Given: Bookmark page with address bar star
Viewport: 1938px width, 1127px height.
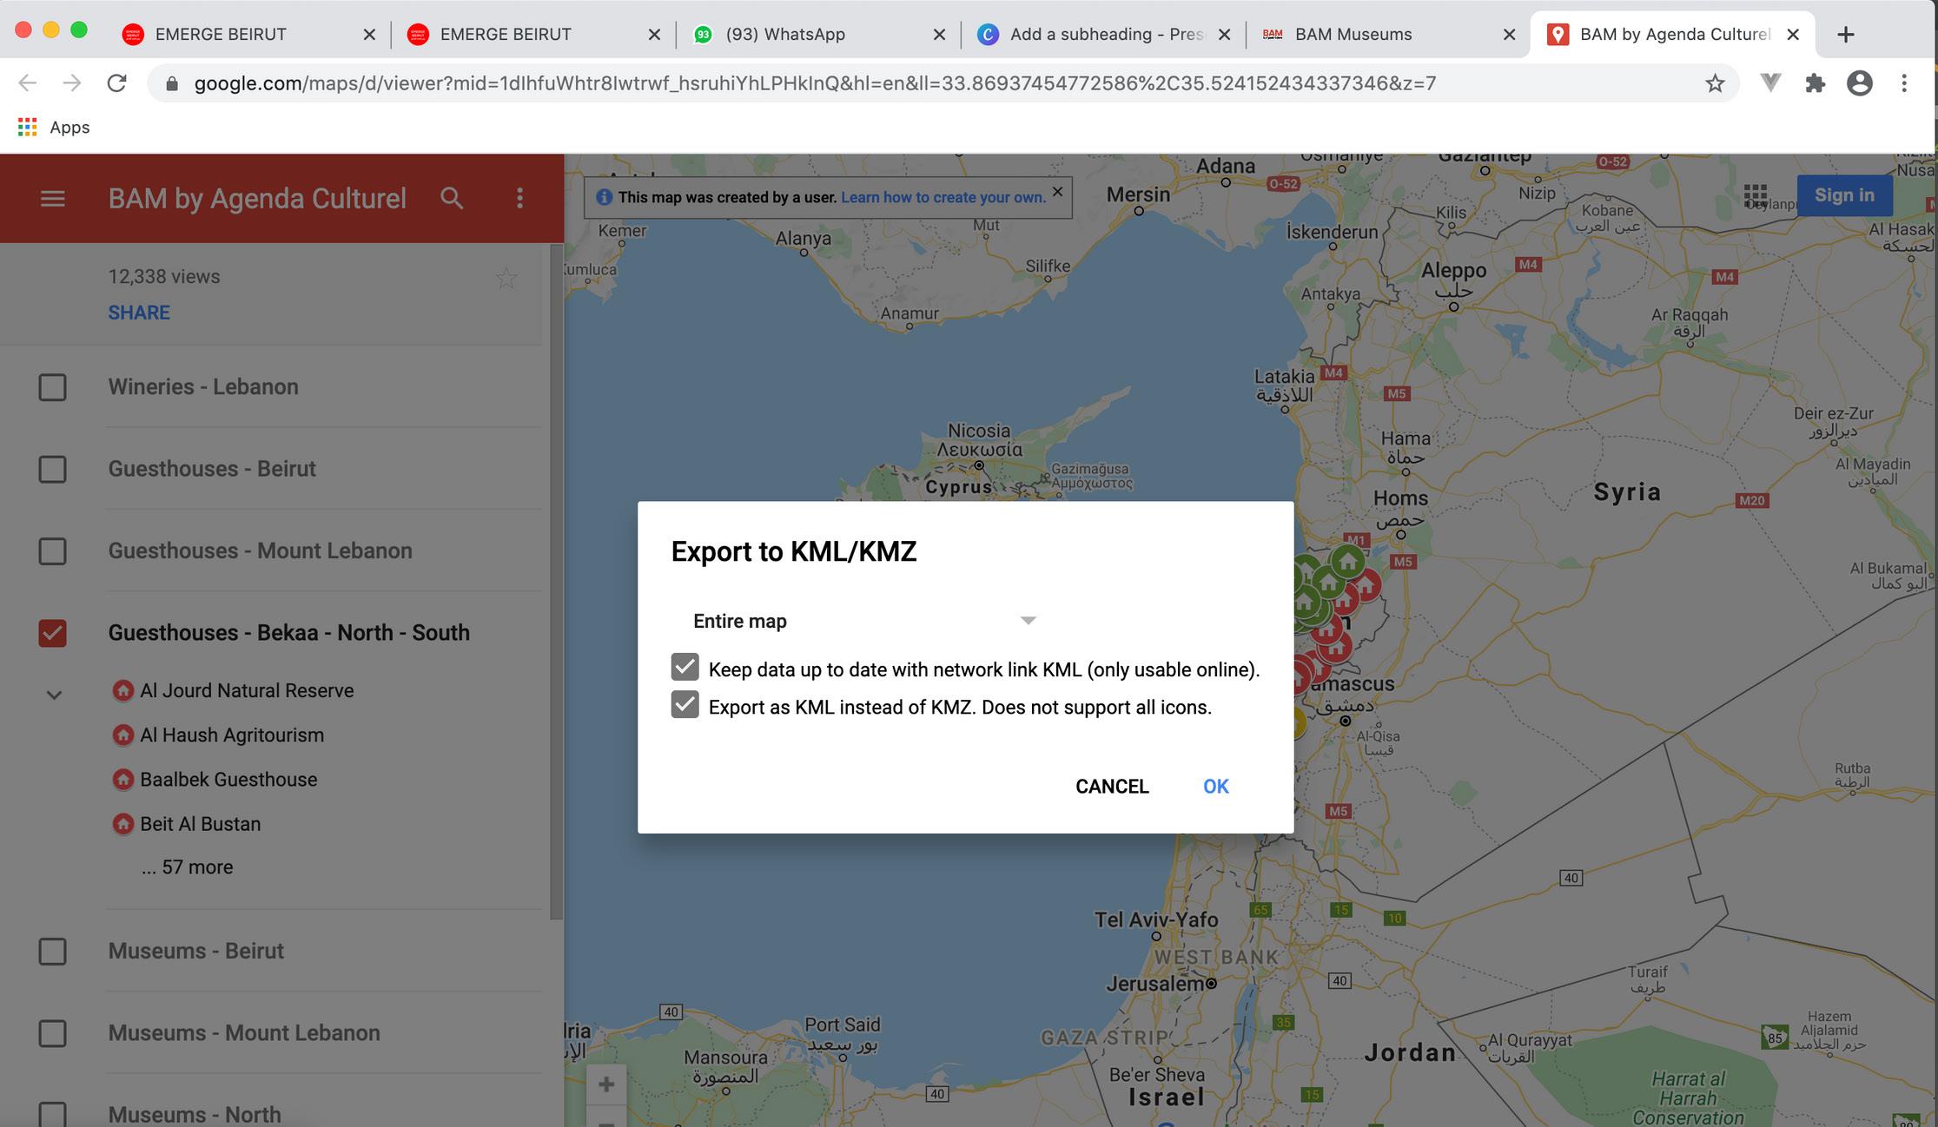Looking at the screenshot, I should (x=1714, y=83).
